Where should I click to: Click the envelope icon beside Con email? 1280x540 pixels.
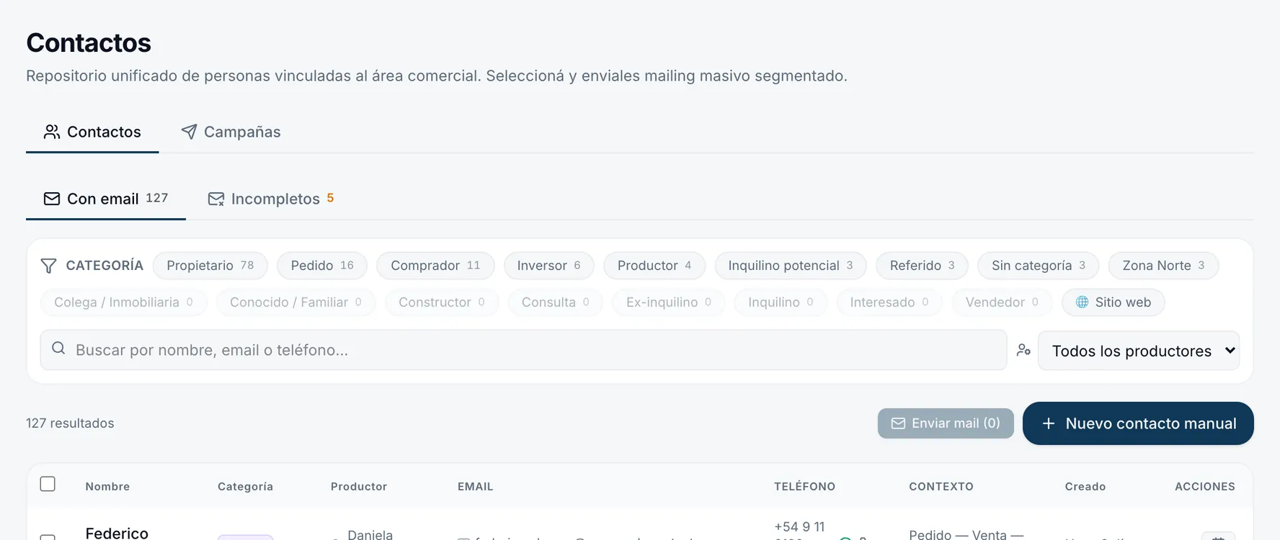pos(52,199)
